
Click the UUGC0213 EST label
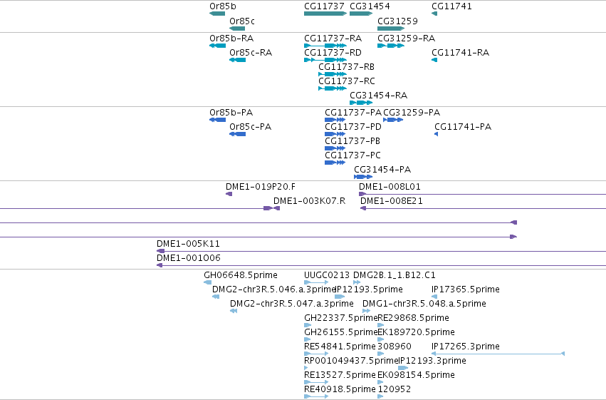click(x=327, y=275)
